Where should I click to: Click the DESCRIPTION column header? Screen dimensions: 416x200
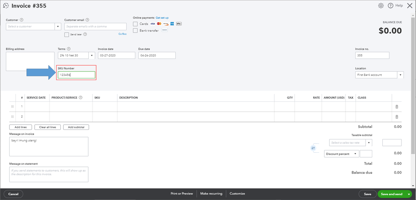coord(128,98)
